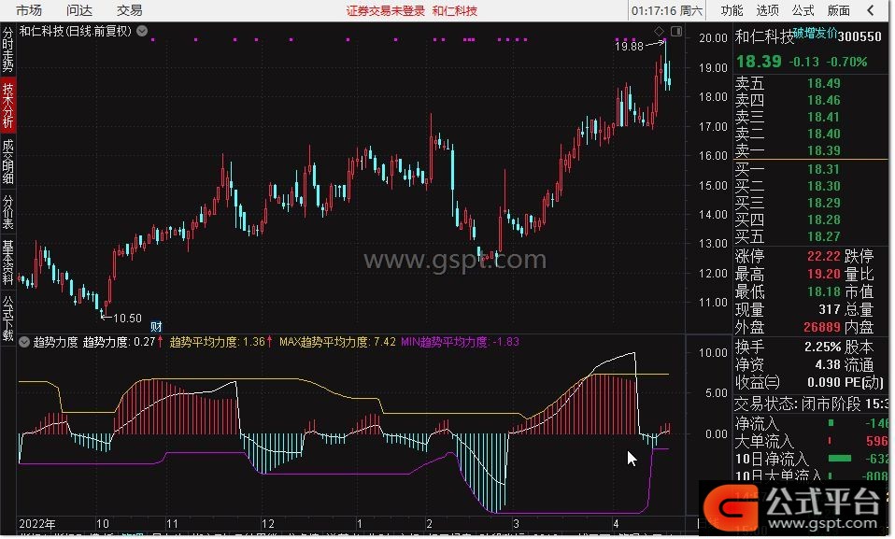This screenshot has width=895, height=539.
Task: Switch to the 技术分析 side tab
Action: point(8,105)
